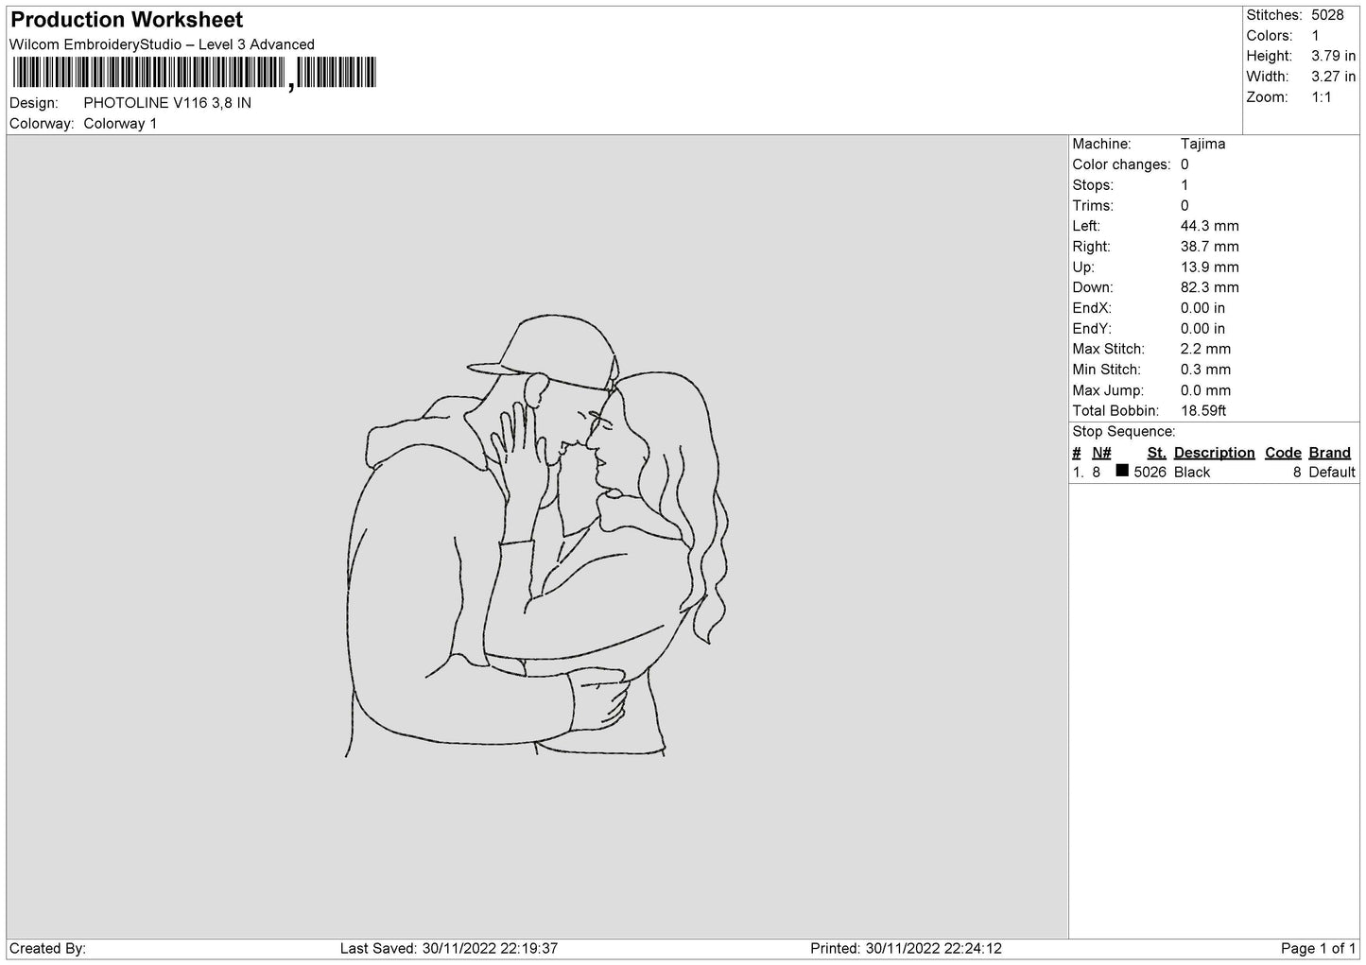
Task: Click the 'St.' column header
Action: pos(1156,453)
